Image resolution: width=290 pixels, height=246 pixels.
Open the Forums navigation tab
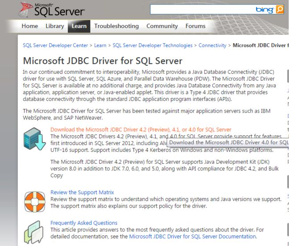pos(195,26)
